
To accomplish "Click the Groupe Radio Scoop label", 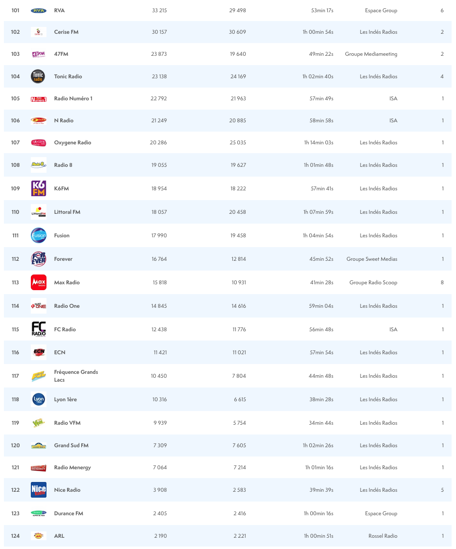I will 373,283.
